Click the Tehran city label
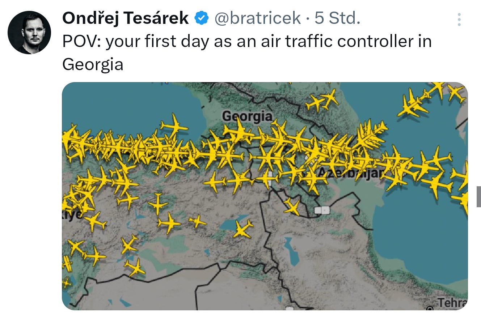 point(452,302)
